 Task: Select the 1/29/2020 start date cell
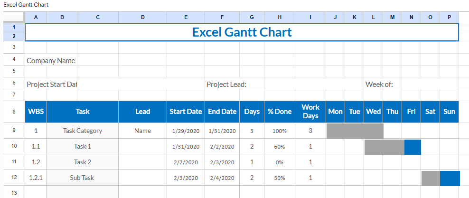click(185, 131)
